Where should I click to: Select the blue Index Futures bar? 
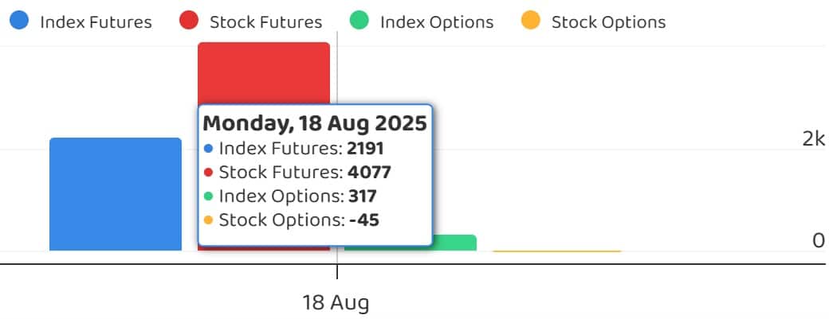[116, 194]
